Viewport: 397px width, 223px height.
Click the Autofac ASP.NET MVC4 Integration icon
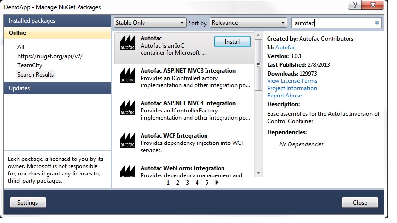pos(127,108)
